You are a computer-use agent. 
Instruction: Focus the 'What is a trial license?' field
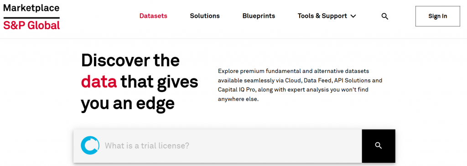[218, 146]
